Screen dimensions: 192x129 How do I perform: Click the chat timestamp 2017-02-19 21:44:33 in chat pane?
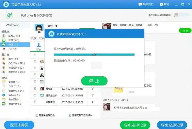115,100
